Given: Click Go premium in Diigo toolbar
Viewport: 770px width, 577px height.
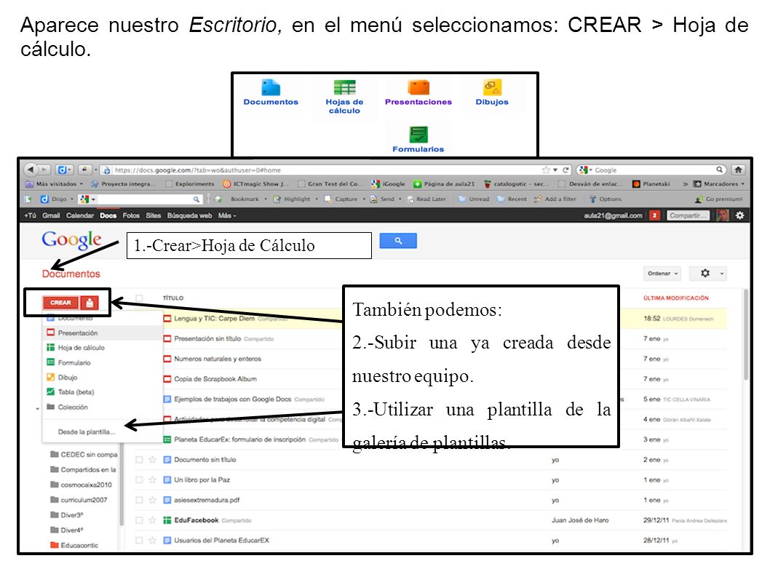Looking at the screenshot, I should 718,199.
